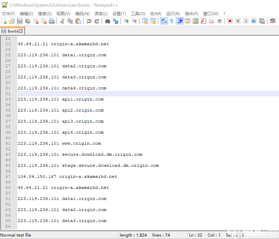Click the Stop Recording macro icon
The image size is (279, 239).
(238, 21)
